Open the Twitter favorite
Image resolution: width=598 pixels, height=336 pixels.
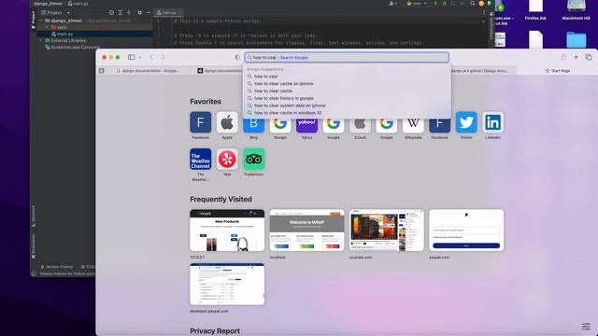pyautogui.click(x=466, y=122)
